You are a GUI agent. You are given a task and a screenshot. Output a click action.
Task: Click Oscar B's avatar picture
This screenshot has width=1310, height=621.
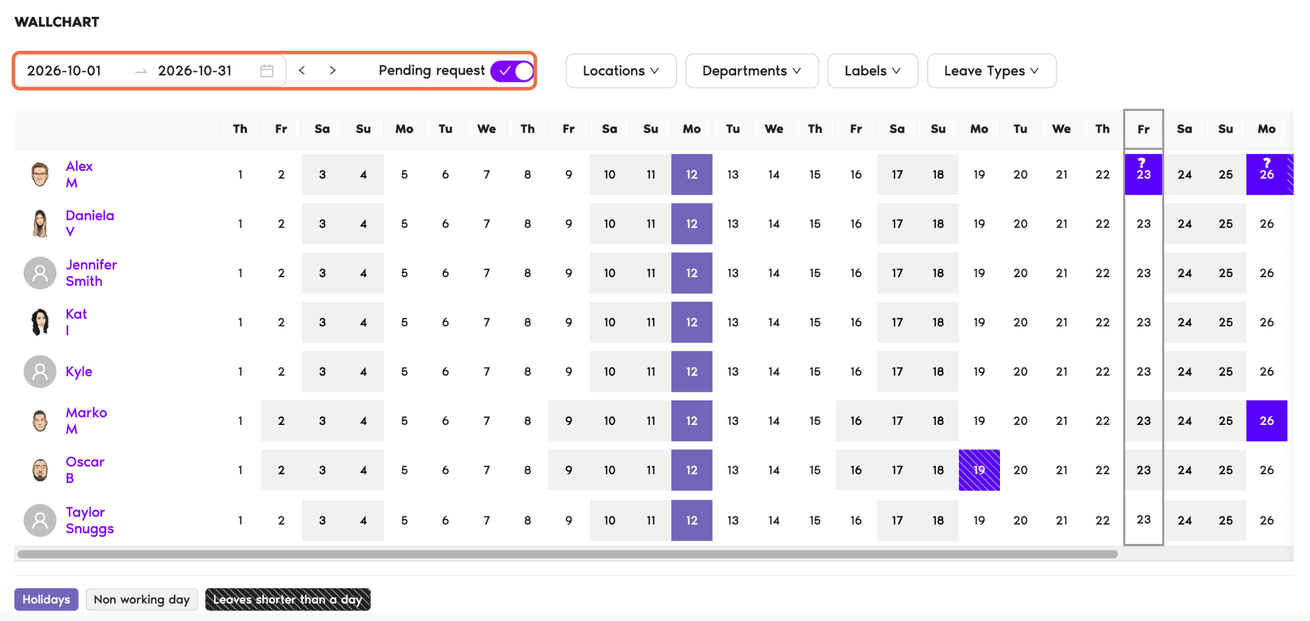tap(40, 470)
